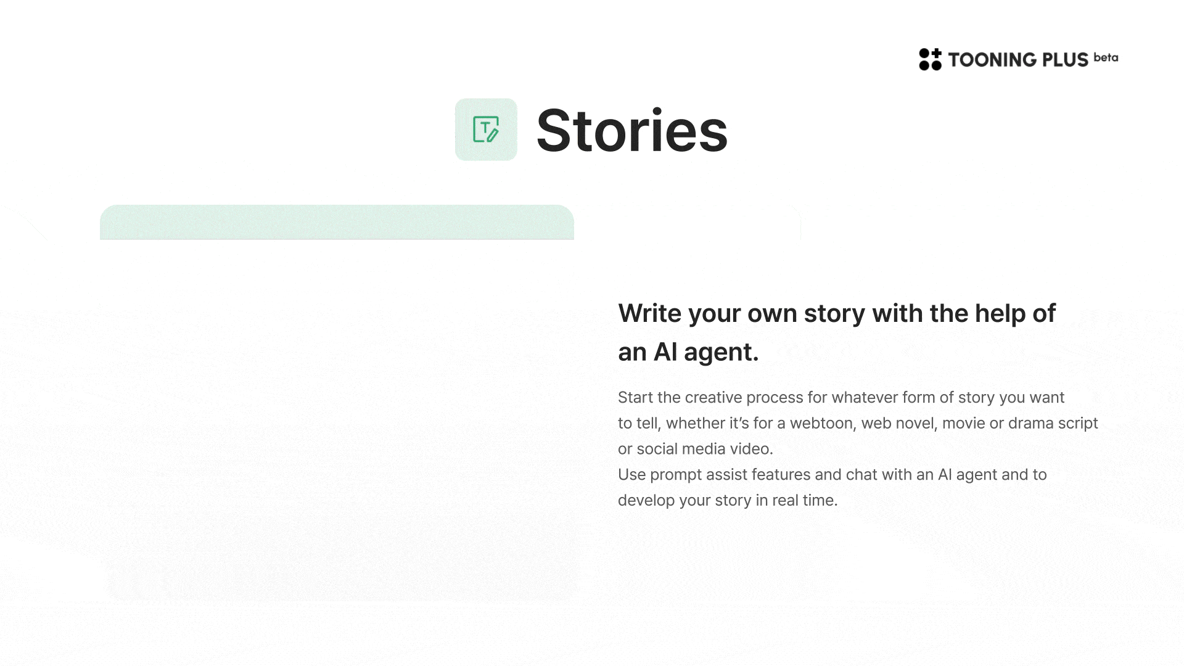Image resolution: width=1184 pixels, height=666 pixels.
Task: Select the phrase 'web novel' in description
Action: (x=897, y=423)
